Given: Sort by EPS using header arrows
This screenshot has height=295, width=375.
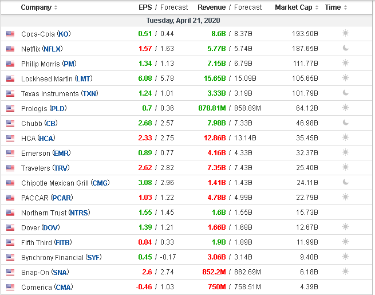Looking at the screenshot, I should click(155, 8).
